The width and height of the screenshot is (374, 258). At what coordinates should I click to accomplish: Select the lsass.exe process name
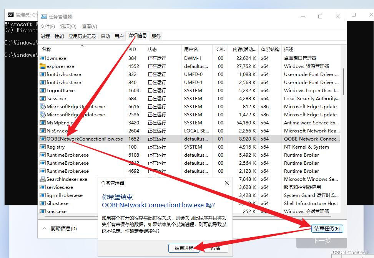tap(56, 98)
